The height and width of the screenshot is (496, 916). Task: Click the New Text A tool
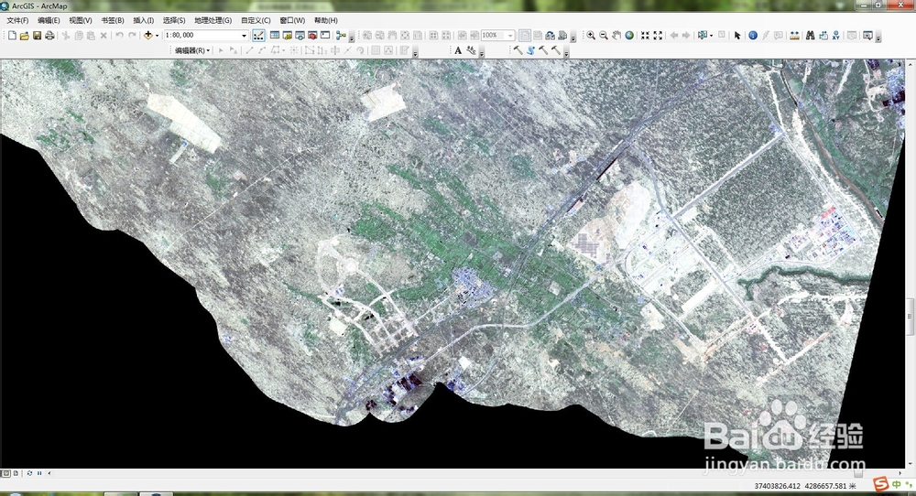click(x=458, y=50)
